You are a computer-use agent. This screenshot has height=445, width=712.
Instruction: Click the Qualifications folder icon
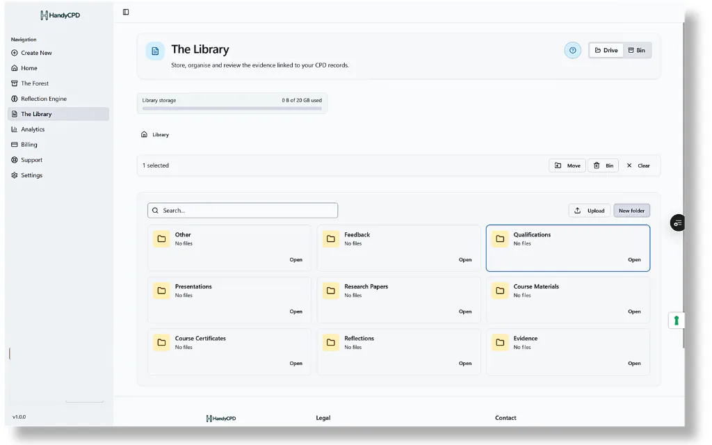(x=500, y=239)
